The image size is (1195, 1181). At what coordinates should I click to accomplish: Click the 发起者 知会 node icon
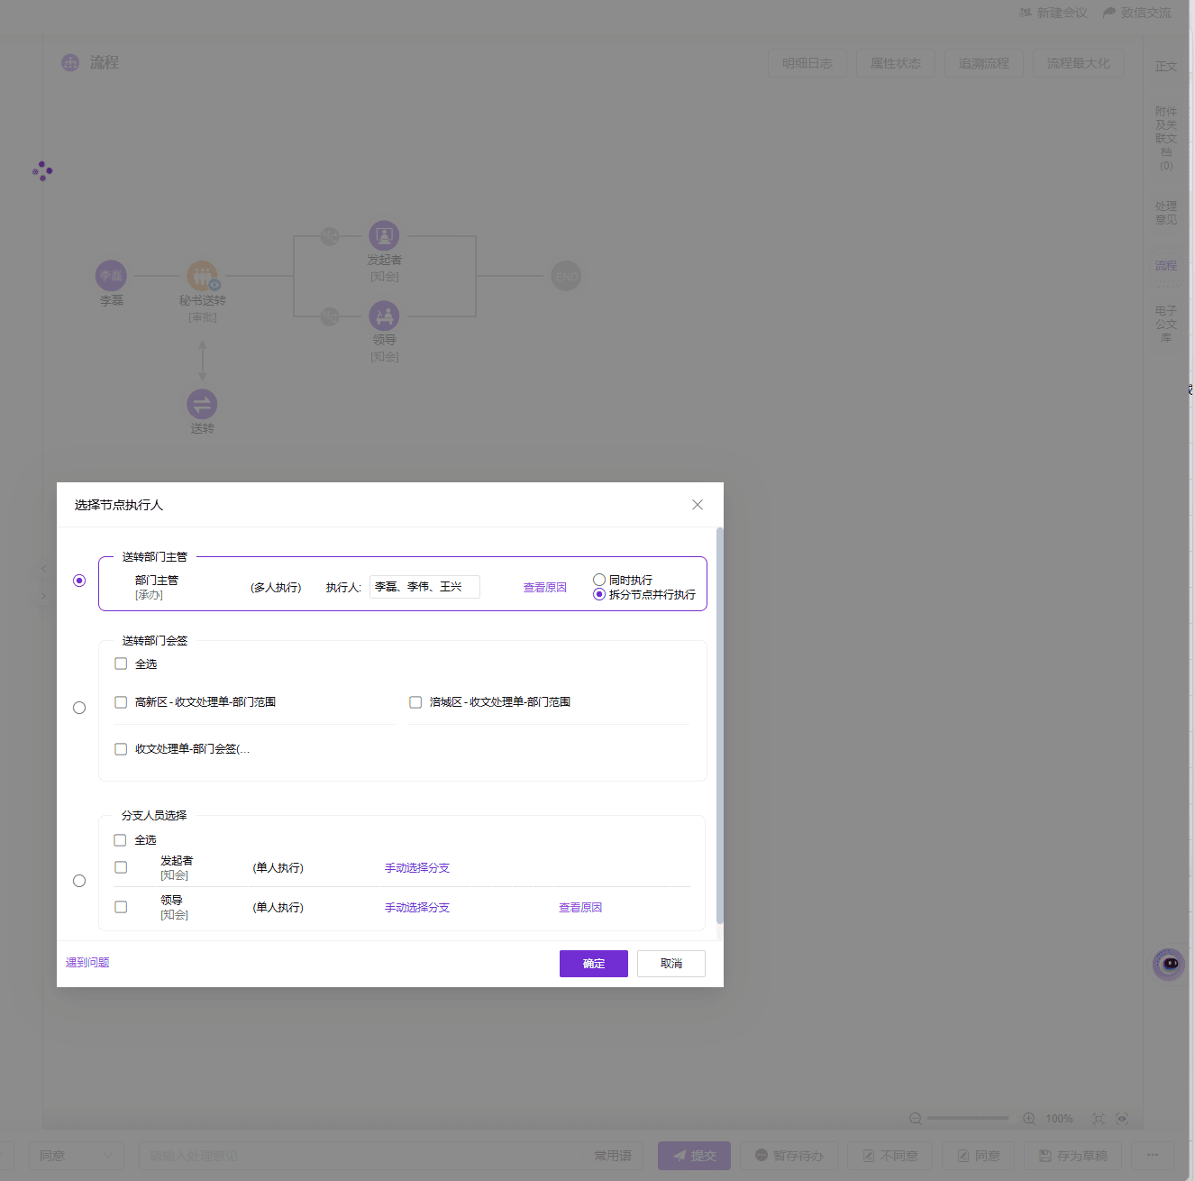pyautogui.click(x=384, y=236)
